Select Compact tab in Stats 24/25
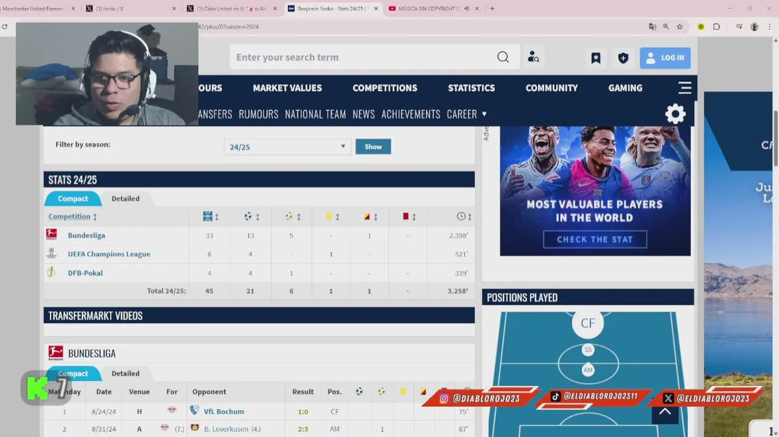This screenshot has width=779, height=437. (73, 198)
